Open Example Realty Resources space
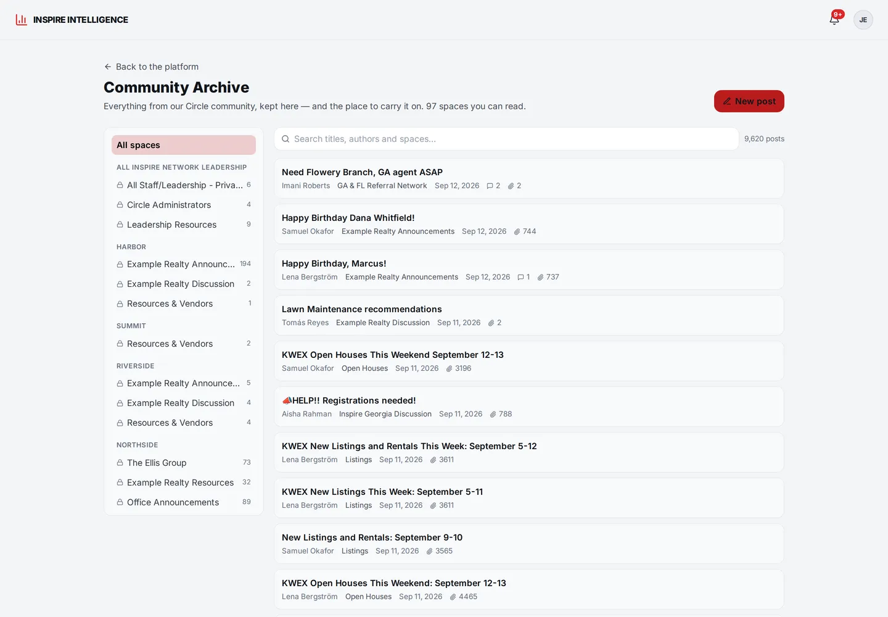The width and height of the screenshot is (888, 617). (x=184, y=482)
